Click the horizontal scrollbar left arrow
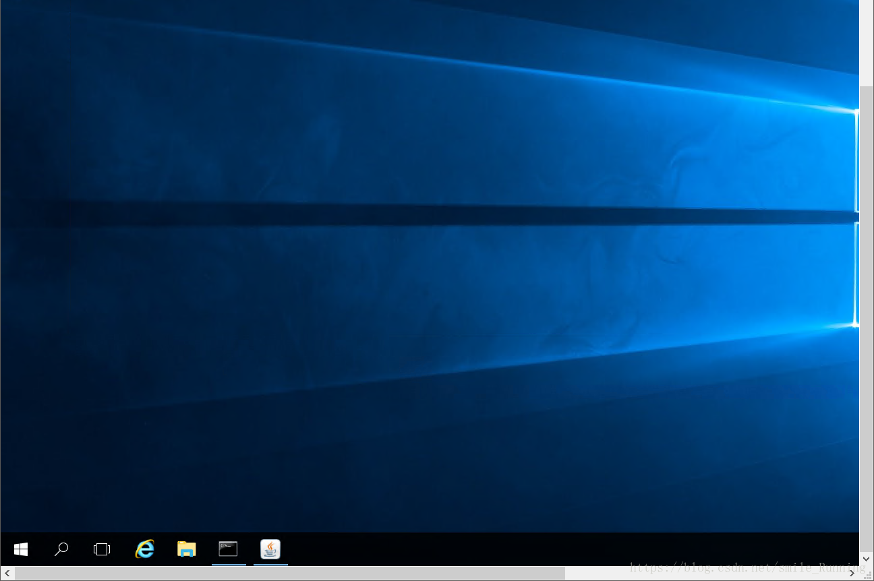This screenshot has width=874, height=581. click(x=7, y=574)
